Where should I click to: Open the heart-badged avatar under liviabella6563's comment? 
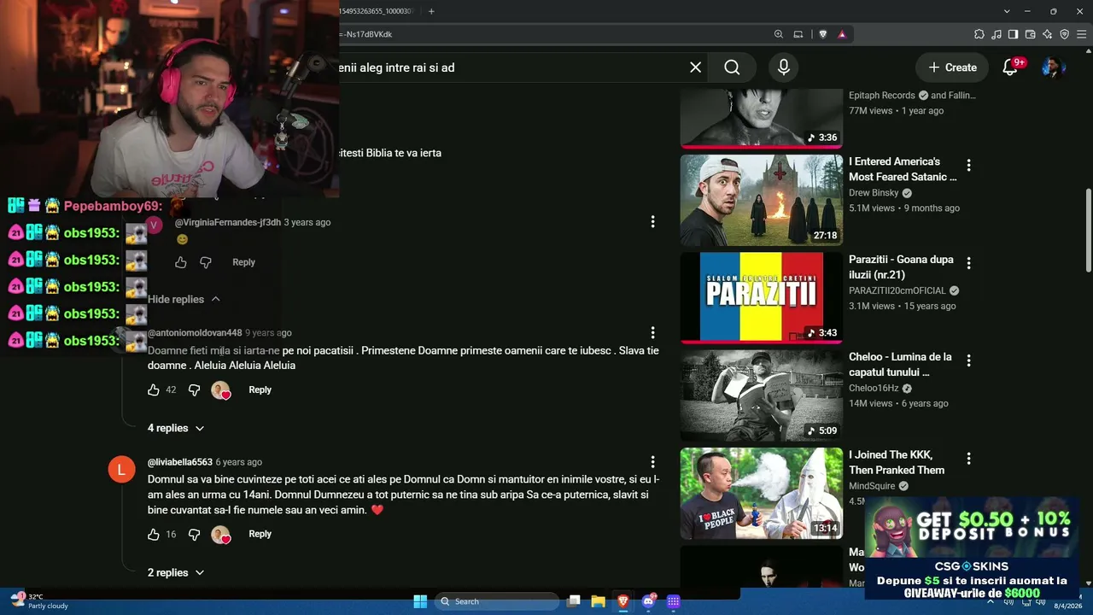point(220,534)
